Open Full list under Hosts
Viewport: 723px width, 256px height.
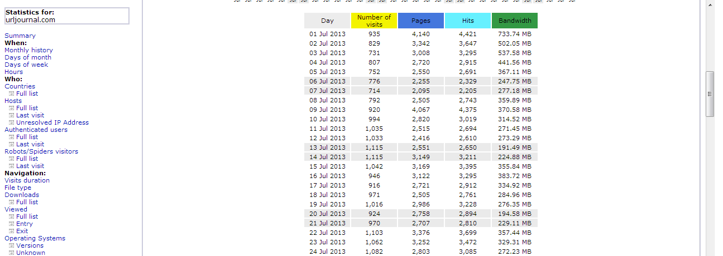[27, 108]
